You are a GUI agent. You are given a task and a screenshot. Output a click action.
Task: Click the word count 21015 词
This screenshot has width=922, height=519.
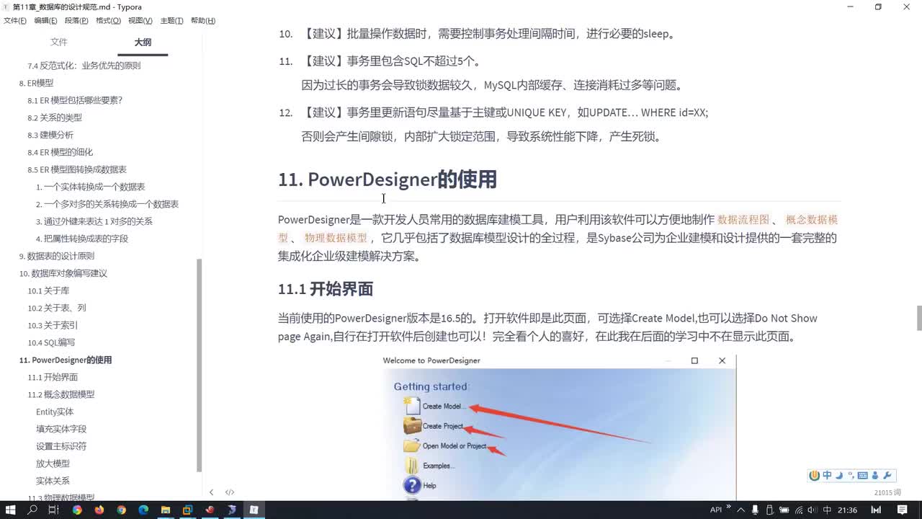[887, 493]
